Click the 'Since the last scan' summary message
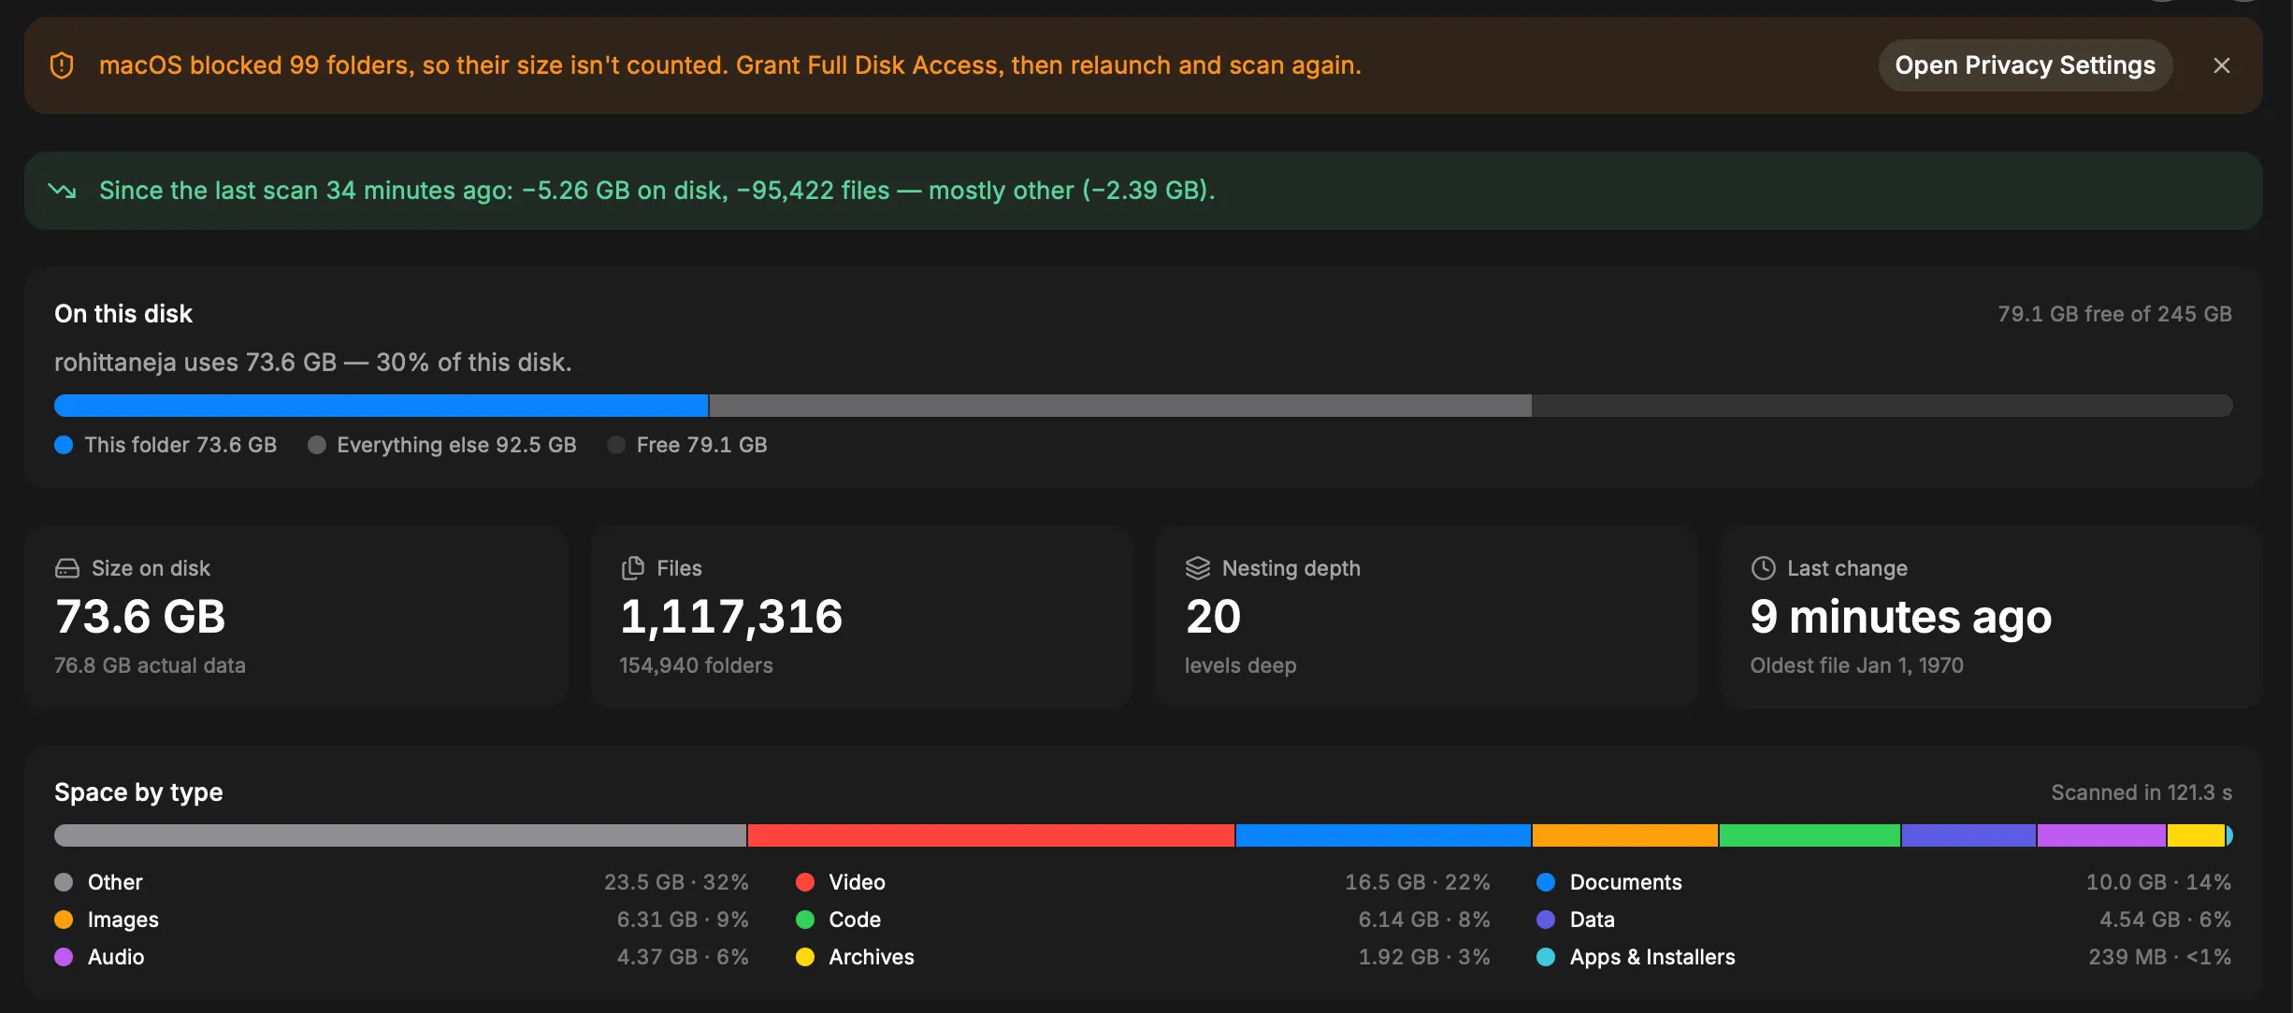Image resolution: width=2293 pixels, height=1013 pixels. tap(656, 191)
